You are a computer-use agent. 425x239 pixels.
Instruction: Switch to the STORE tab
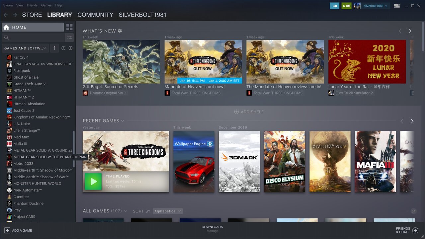pyautogui.click(x=32, y=15)
